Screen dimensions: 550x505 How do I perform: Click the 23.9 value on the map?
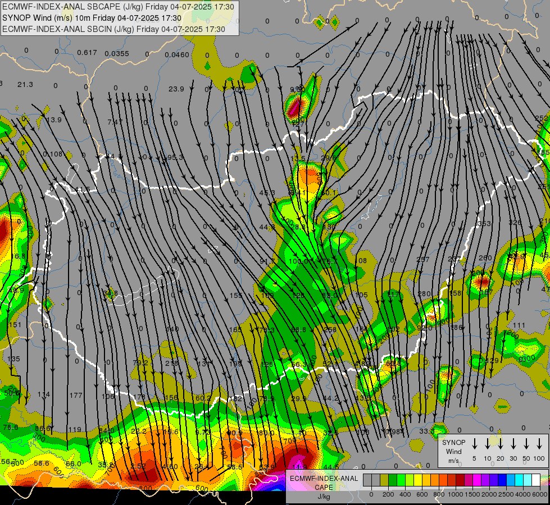click(x=176, y=89)
